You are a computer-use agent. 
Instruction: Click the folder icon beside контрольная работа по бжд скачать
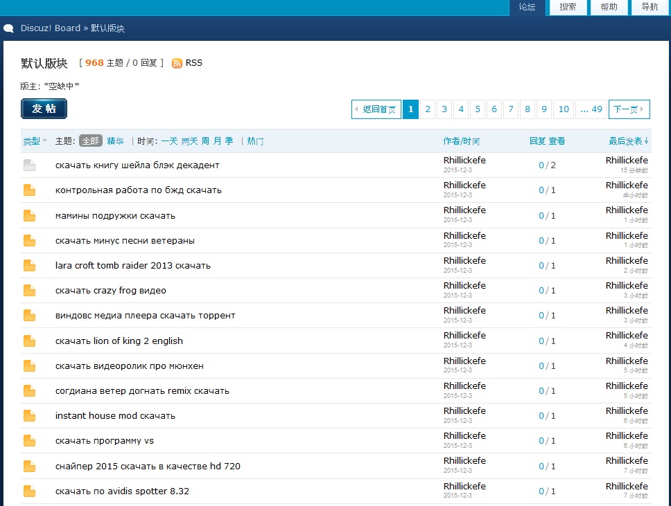pos(30,190)
